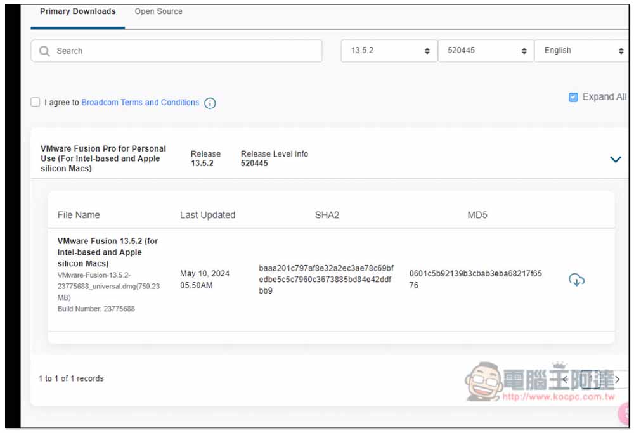Viewport: 634px width, 433px height.
Task: Go to next page of records
Action: point(617,379)
